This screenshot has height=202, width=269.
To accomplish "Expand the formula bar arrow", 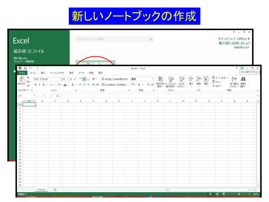I will (258, 96).
